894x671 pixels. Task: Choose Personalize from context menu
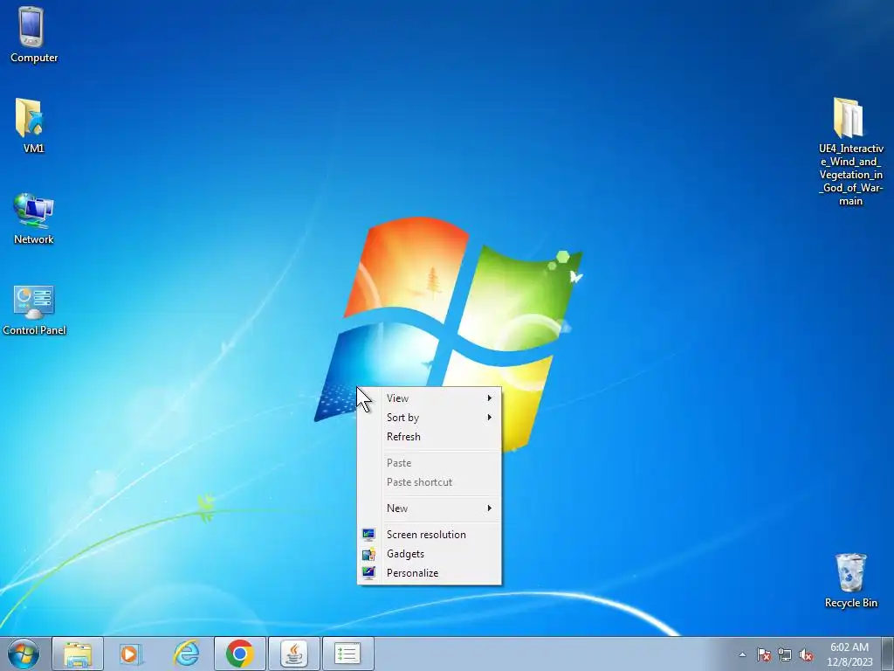pyautogui.click(x=430, y=573)
